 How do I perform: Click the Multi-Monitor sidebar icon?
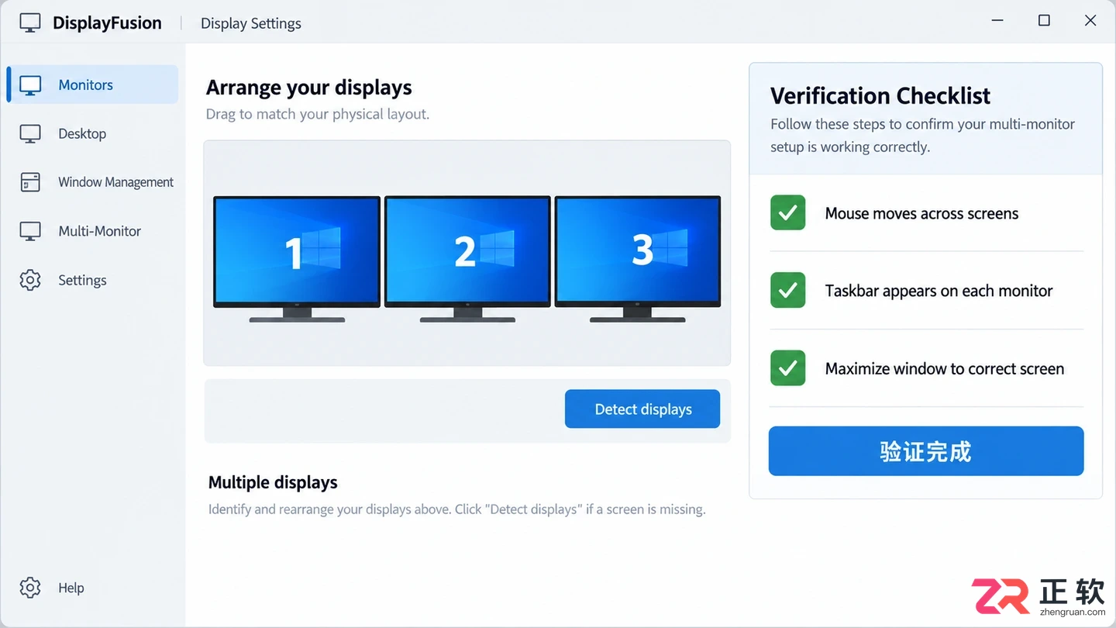[x=30, y=231]
